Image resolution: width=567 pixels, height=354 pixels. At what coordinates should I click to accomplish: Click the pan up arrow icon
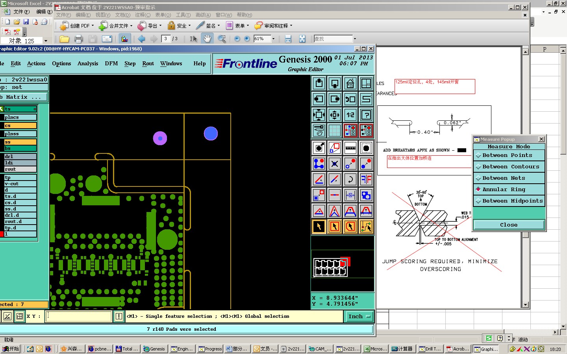point(319,83)
